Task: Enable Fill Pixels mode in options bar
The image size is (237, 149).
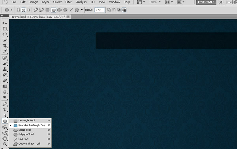Action: 28,10
